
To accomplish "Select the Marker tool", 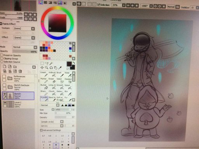I will pos(44,80).
